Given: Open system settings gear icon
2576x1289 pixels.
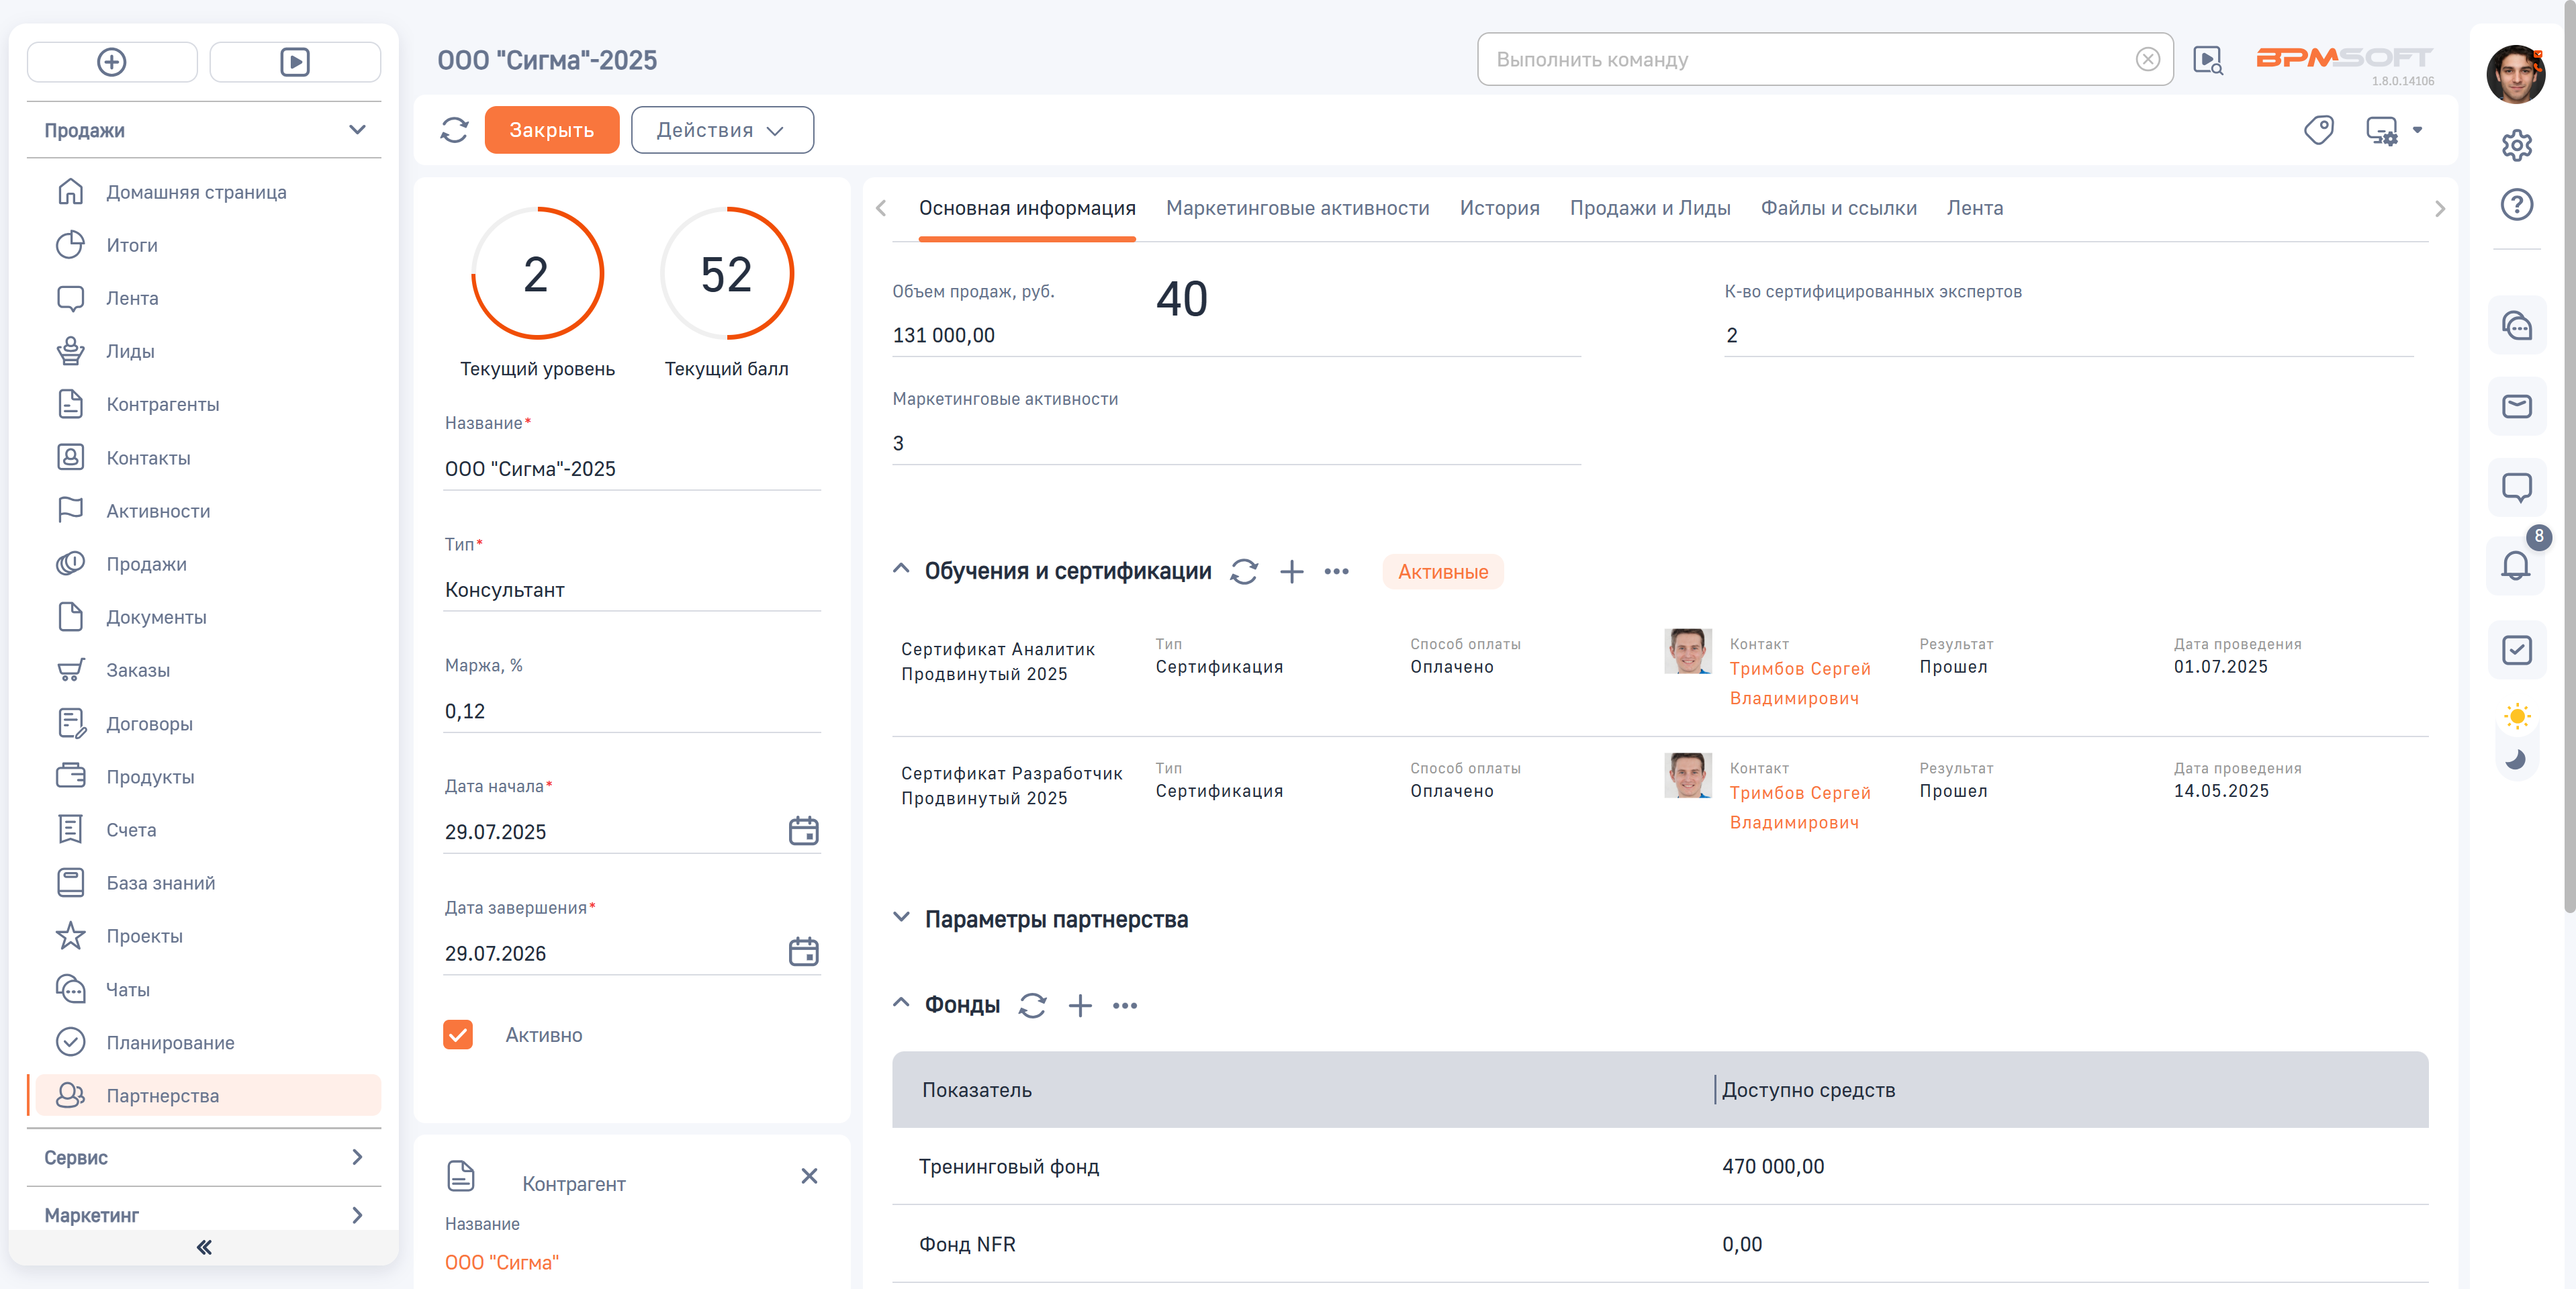Looking at the screenshot, I should [2516, 145].
